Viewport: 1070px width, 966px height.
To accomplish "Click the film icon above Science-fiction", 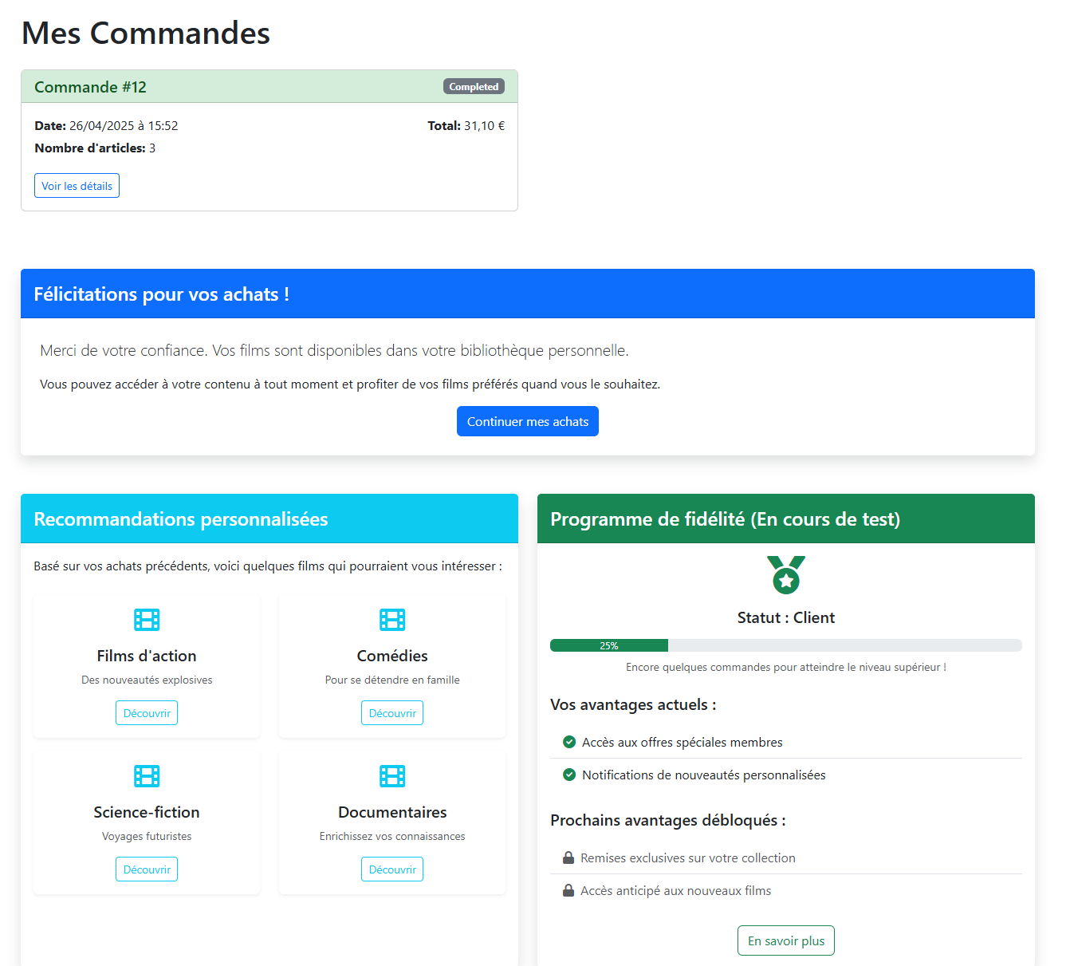I will [x=146, y=775].
